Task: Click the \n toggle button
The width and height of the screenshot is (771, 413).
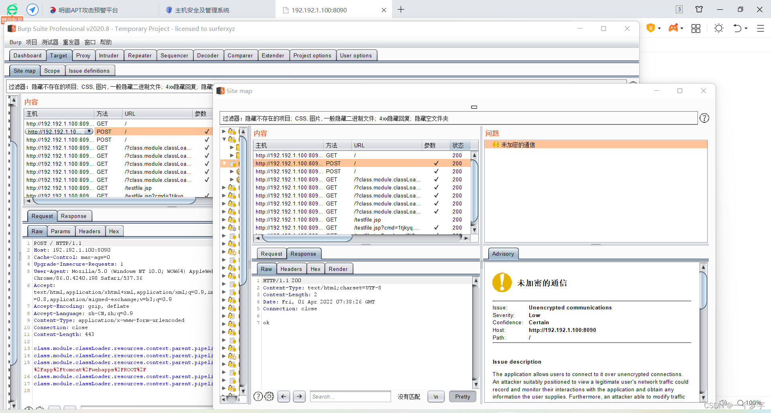Action: tap(436, 397)
